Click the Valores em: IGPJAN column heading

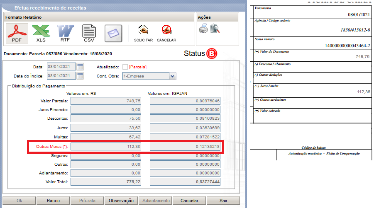[167, 94]
